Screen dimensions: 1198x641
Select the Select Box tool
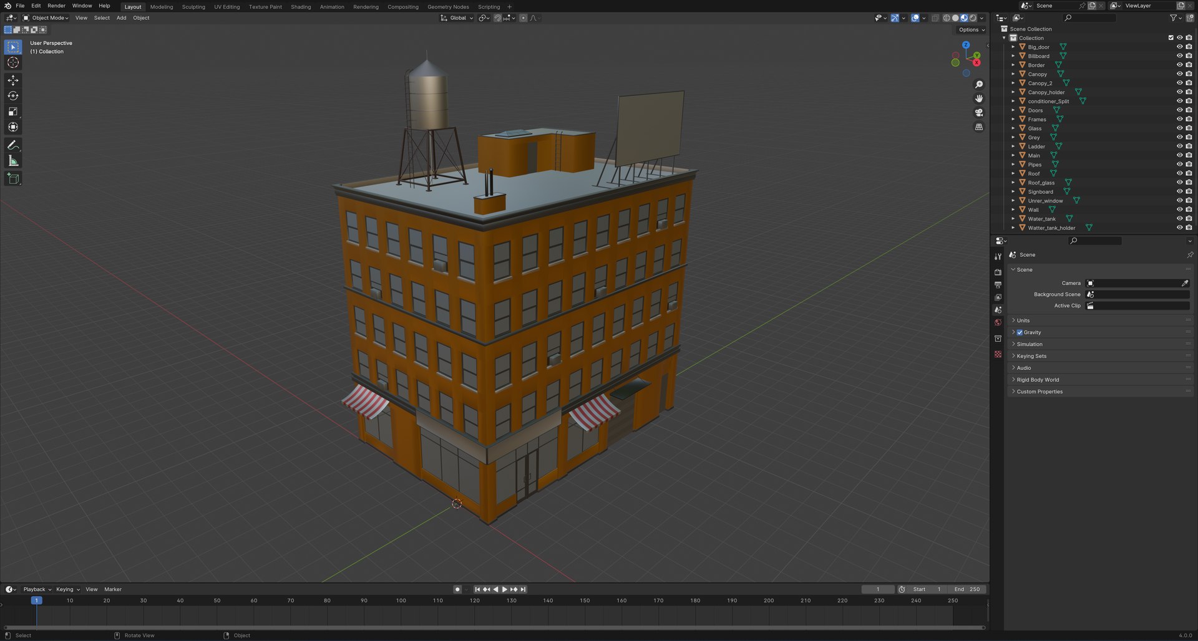click(13, 47)
